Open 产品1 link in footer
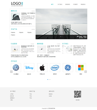 pos(31,94)
